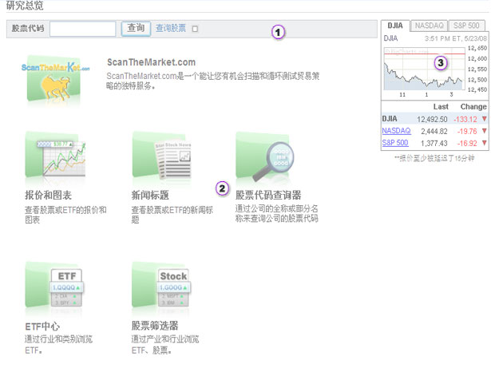Click the NASDAQ red down-arrow indicator
Image resolution: width=491 pixels, height=376 pixels.
click(484, 131)
